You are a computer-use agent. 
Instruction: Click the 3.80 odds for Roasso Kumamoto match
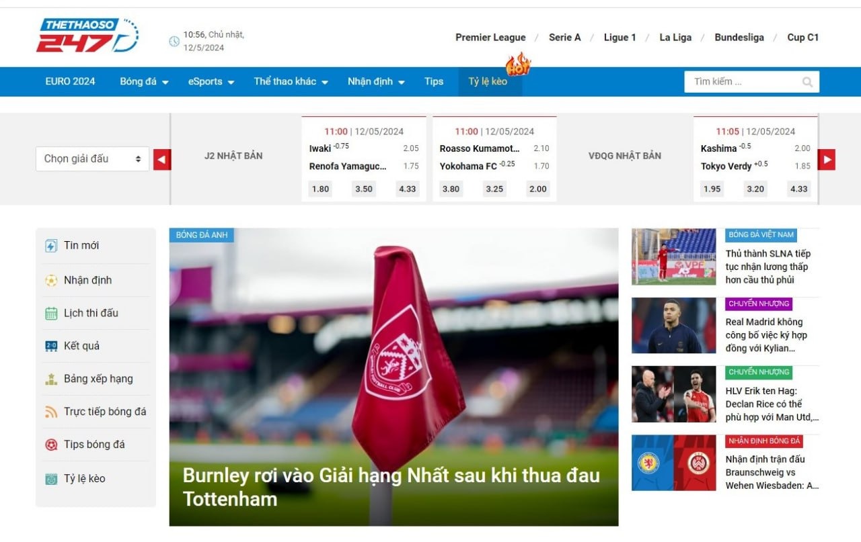pyautogui.click(x=451, y=189)
